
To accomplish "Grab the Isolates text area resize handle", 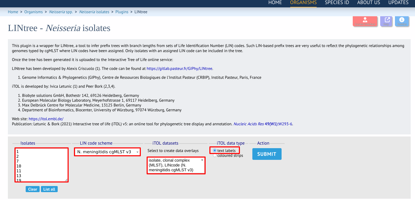I will coord(66,180).
